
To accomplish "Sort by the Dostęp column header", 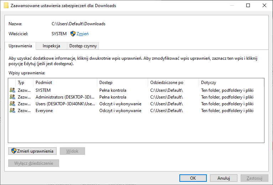I will click(122, 83).
